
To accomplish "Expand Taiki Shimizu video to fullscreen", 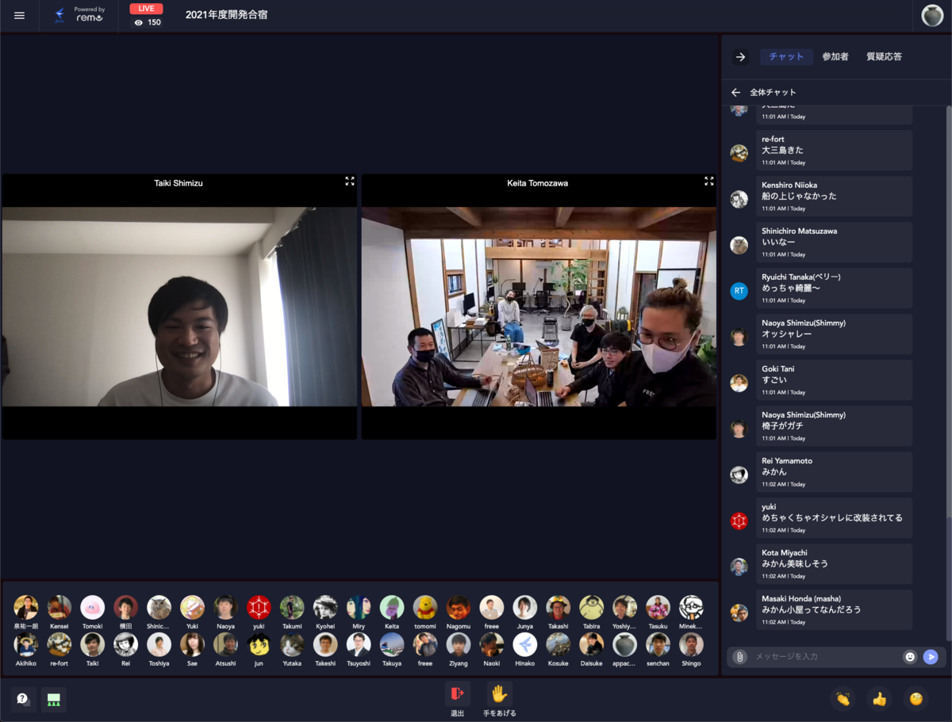I will click(x=349, y=181).
